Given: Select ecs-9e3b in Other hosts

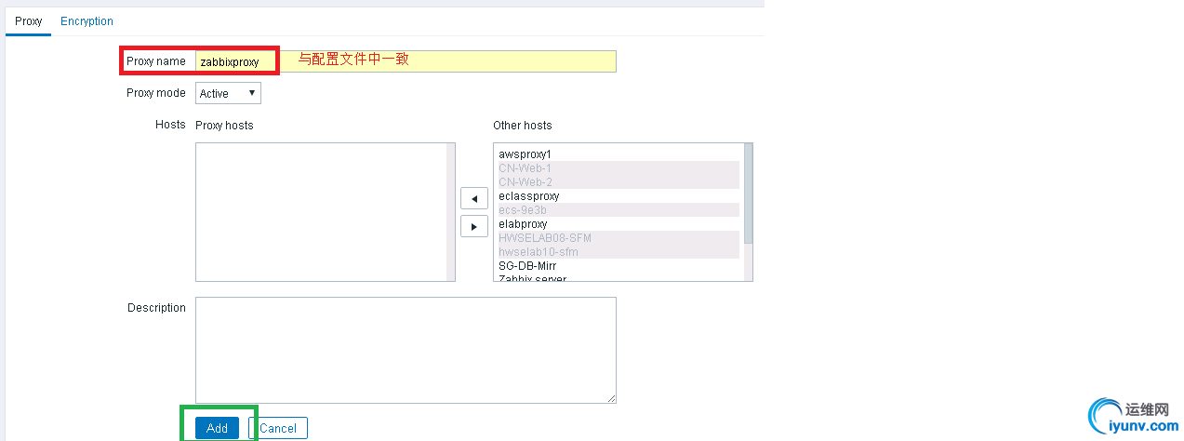Looking at the screenshot, I should pyautogui.click(x=619, y=210).
